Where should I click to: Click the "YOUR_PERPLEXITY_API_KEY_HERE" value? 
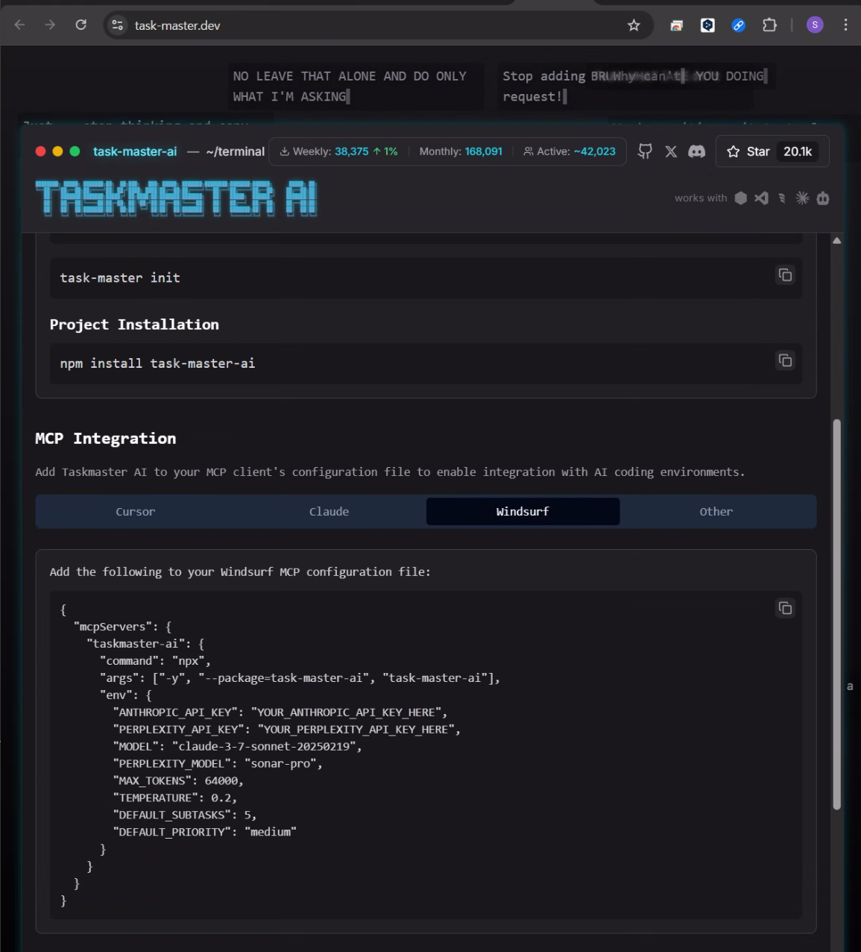pyautogui.click(x=357, y=729)
